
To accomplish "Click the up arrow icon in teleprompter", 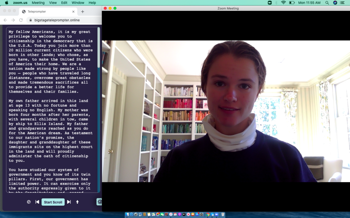I will (x=78, y=202).
